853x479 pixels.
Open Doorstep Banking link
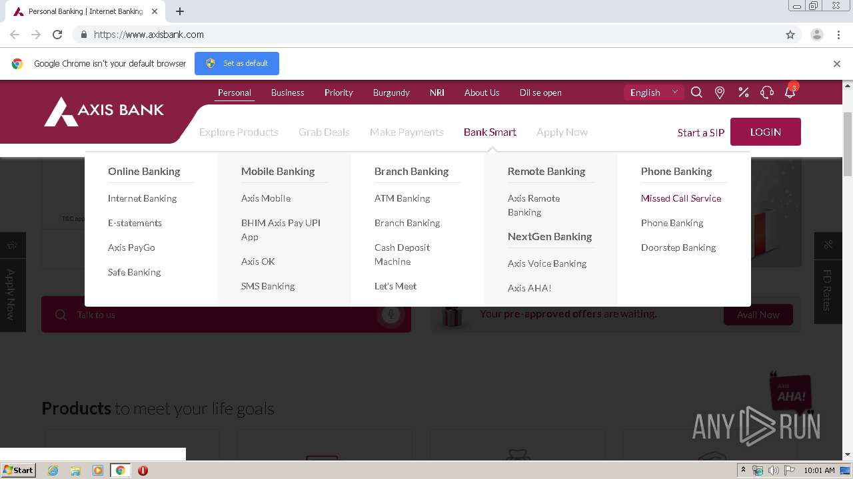[x=678, y=247]
